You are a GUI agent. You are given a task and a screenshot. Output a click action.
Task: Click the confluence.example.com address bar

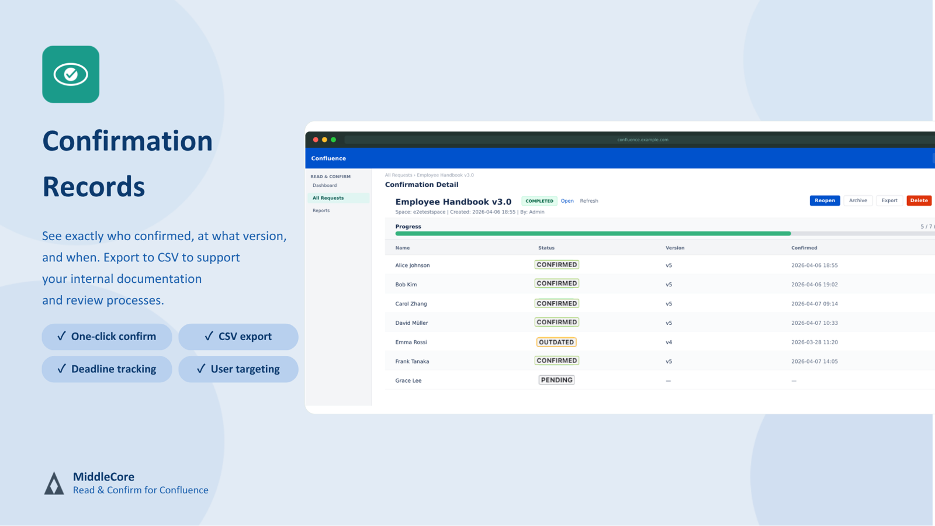pos(640,140)
